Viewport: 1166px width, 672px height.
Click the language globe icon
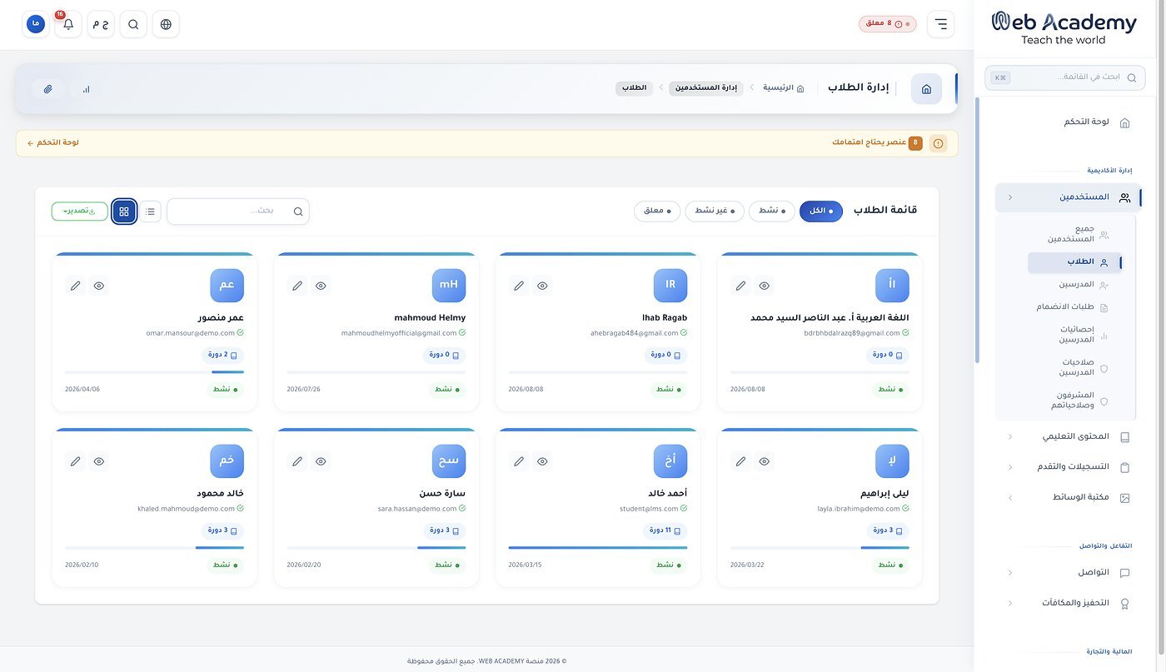tap(166, 24)
